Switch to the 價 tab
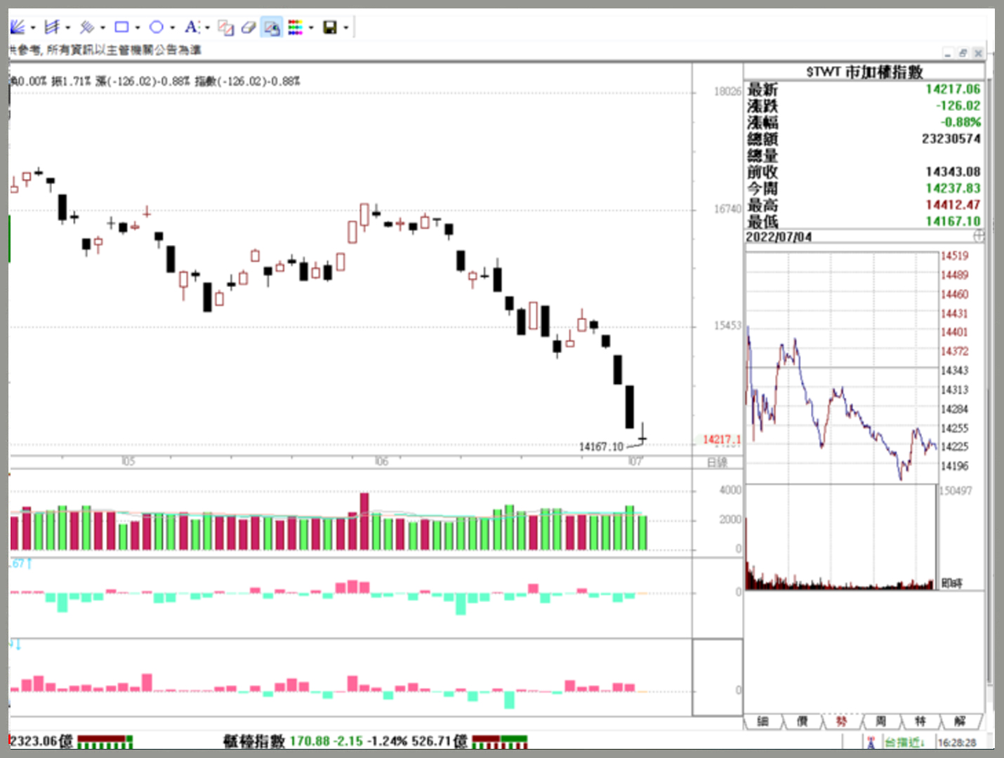 [802, 722]
